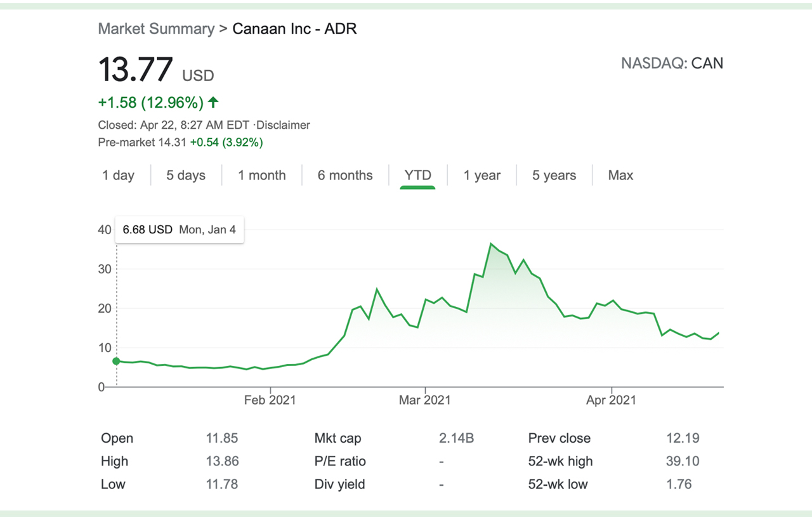The height and width of the screenshot is (520, 812).
Task: Switch to the 1 year tab
Action: [482, 176]
